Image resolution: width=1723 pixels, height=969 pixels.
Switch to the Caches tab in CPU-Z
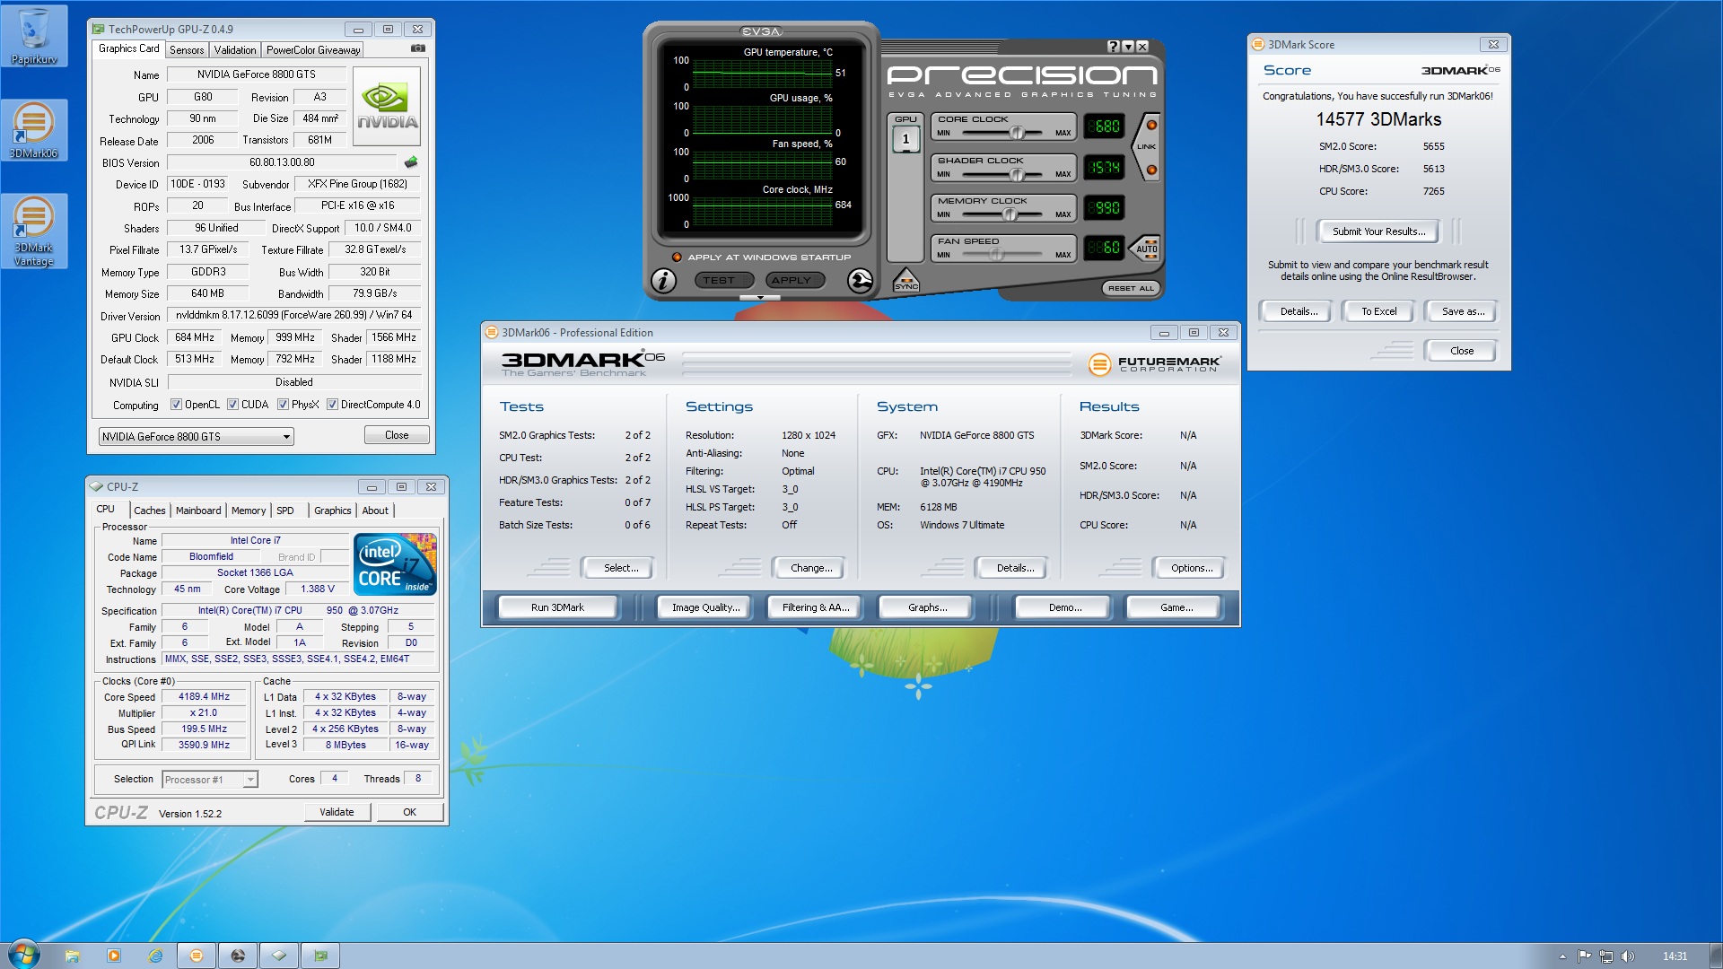pyautogui.click(x=150, y=511)
